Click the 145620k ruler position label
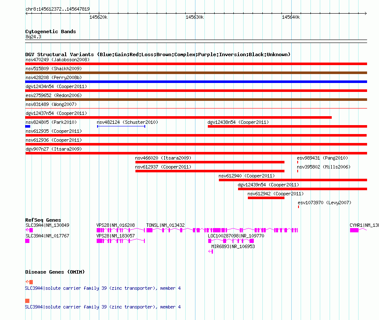The height and width of the screenshot is (320, 379). 98,17
